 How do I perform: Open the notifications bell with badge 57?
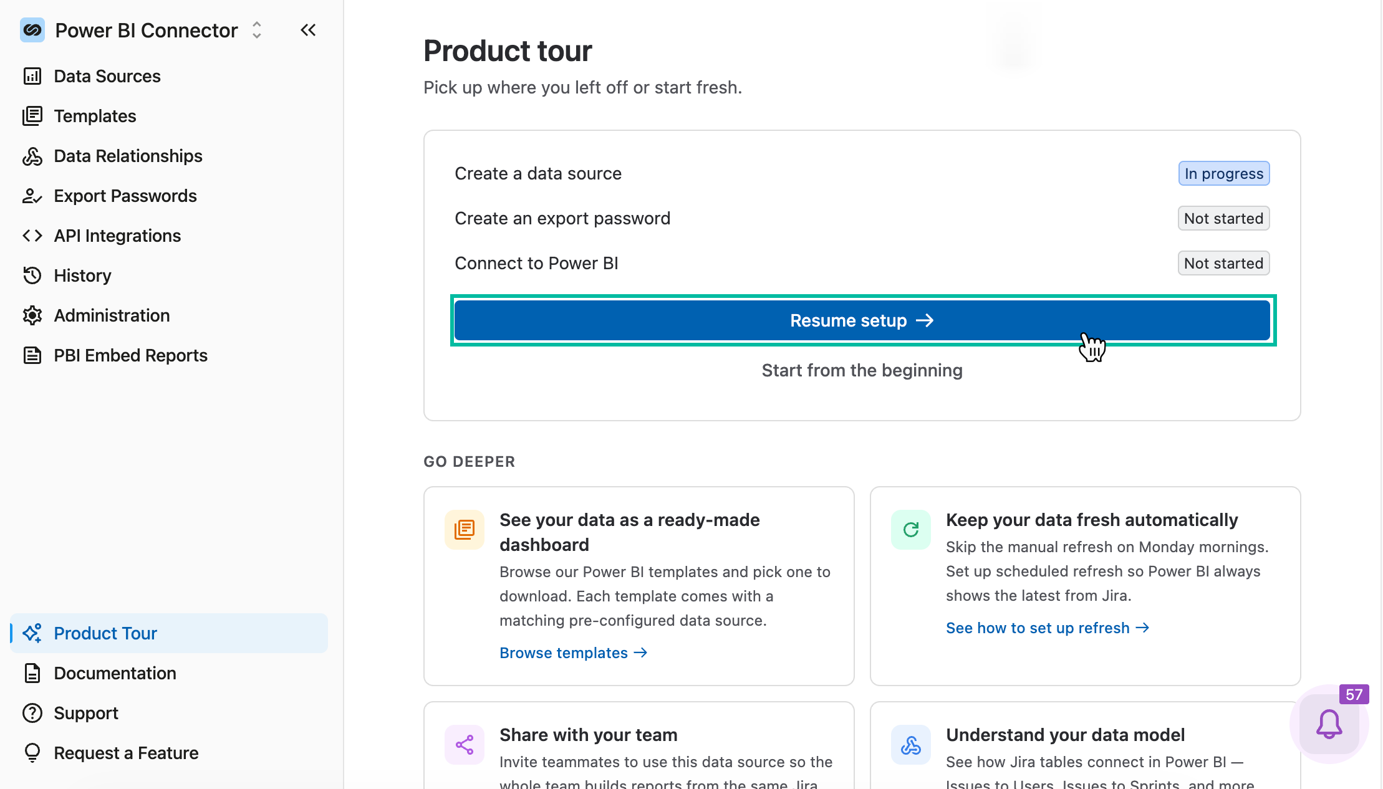(x=1329, y=724)
